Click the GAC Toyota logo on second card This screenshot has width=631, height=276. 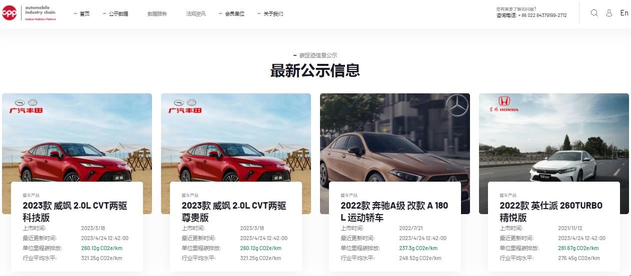tap(185, 105)
